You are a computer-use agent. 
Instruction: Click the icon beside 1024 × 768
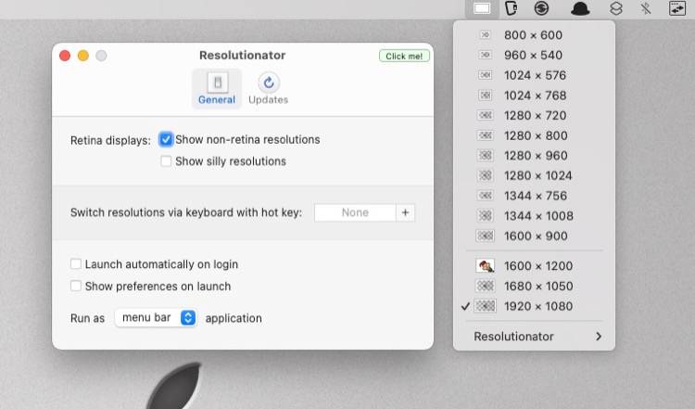(x=485, y=96)
